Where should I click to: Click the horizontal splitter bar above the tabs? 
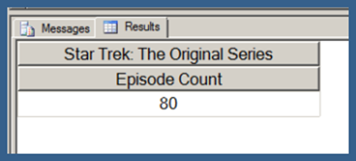[178, 12]
